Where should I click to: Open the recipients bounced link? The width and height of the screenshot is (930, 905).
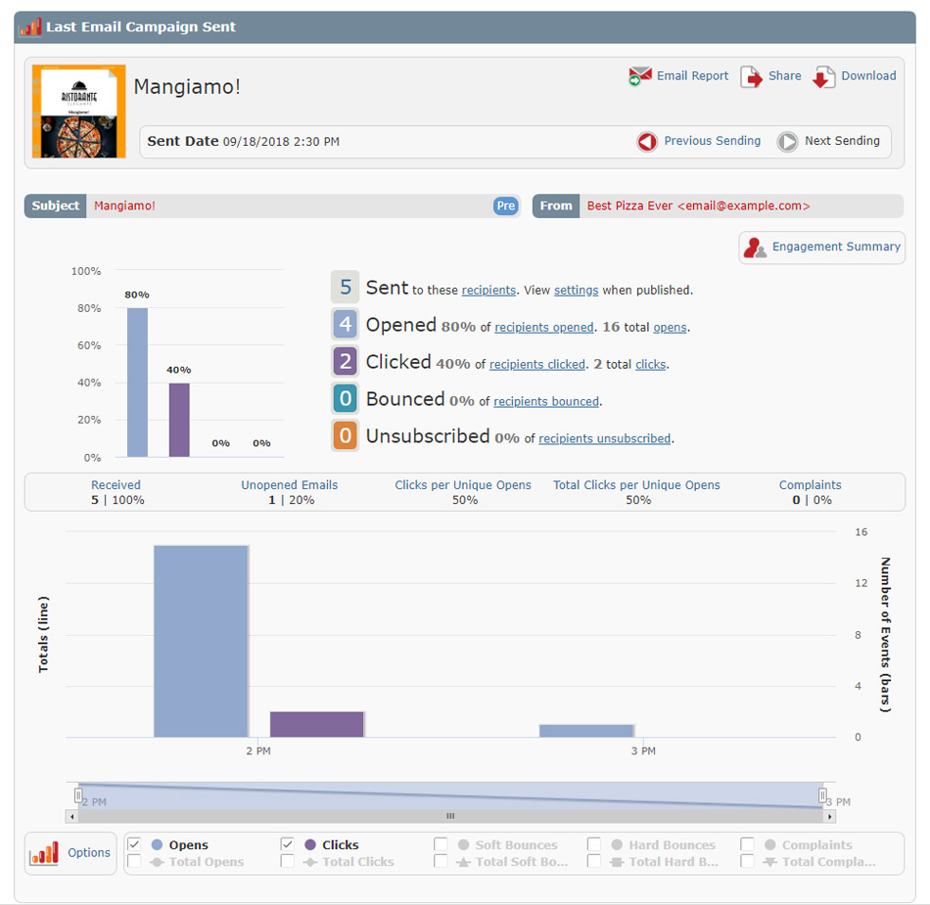click(546, 402)
